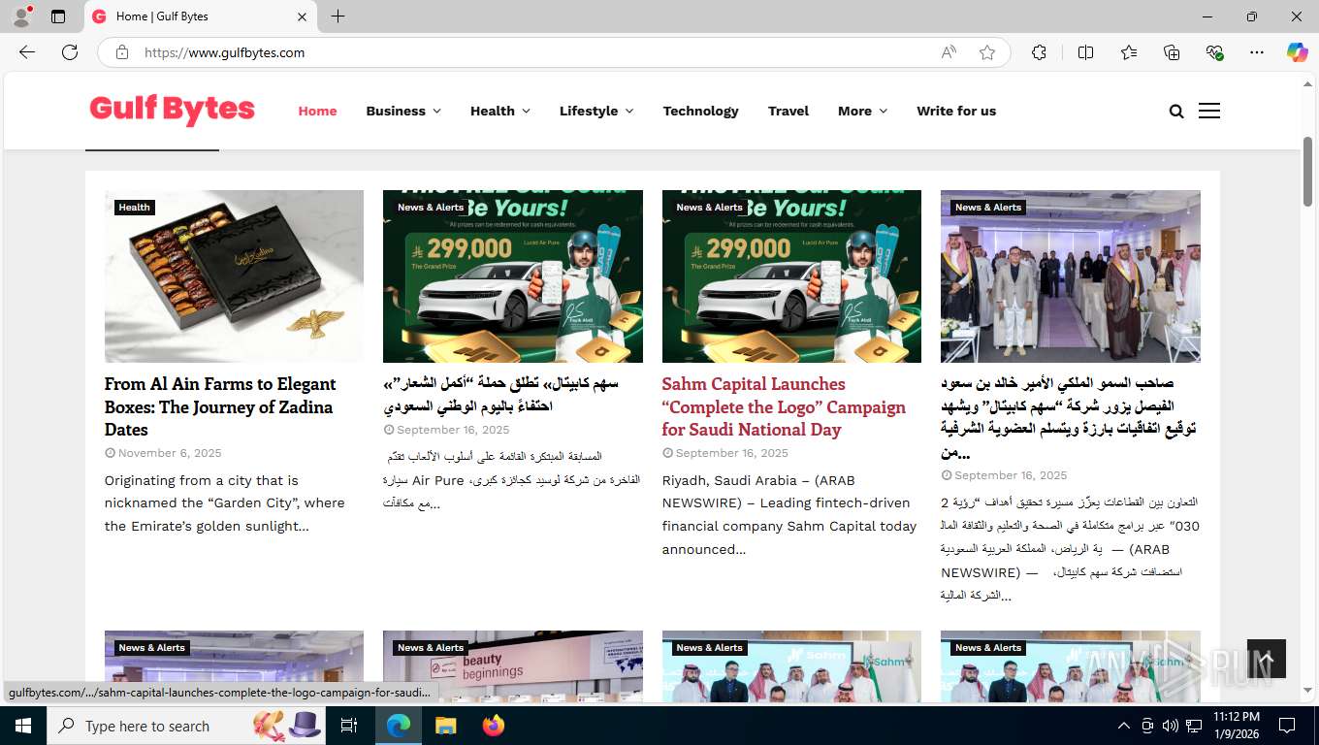Open the Arabic Sahm Capital campaign headline
Viewport: 1319px width, 745px height.
[x=500, y=395]
